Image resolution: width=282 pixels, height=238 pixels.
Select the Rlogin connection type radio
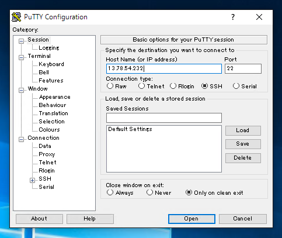click(173, 86)
